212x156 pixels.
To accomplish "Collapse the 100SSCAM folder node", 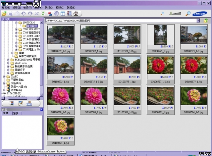I will (x=16, y=23).
